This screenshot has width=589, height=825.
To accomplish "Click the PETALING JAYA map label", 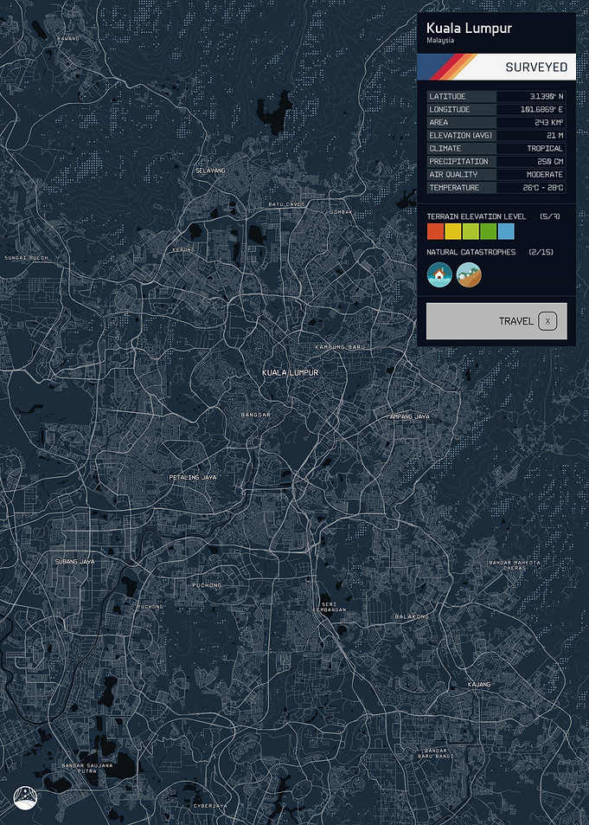I will (x=193, y=477).
